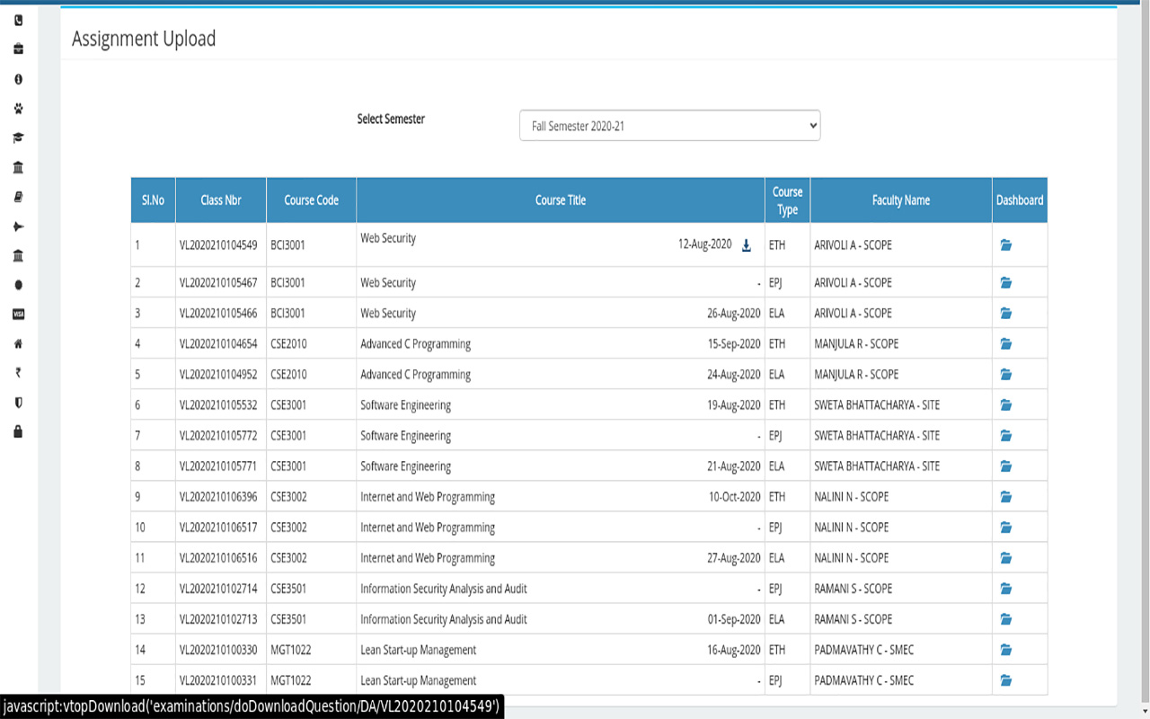1150x719 pixels.
Task: Open the rupee symbol sidebar icon
Action: 18,373
